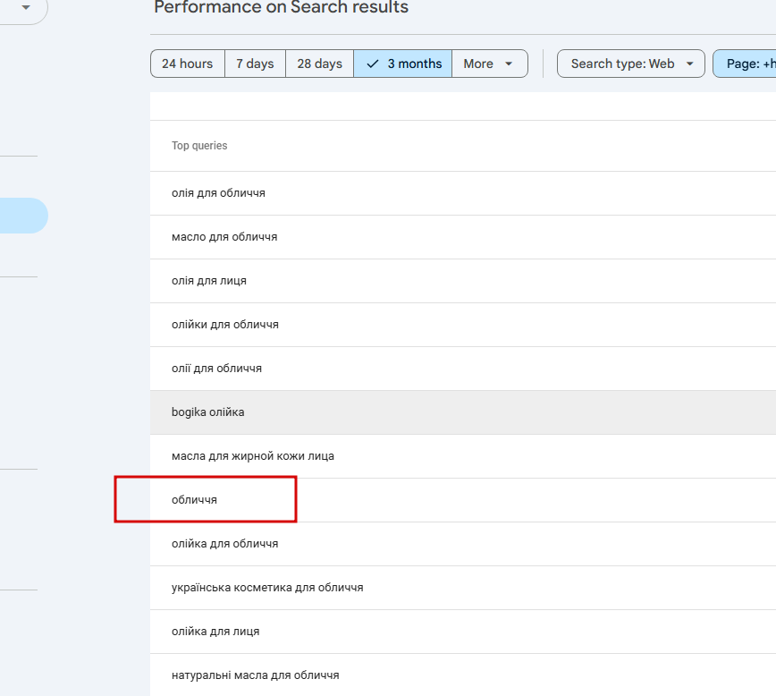This screenshot has height=696, width=776.
Task: Select the 'олії для обличчя' query
Action: coord(216,369)
